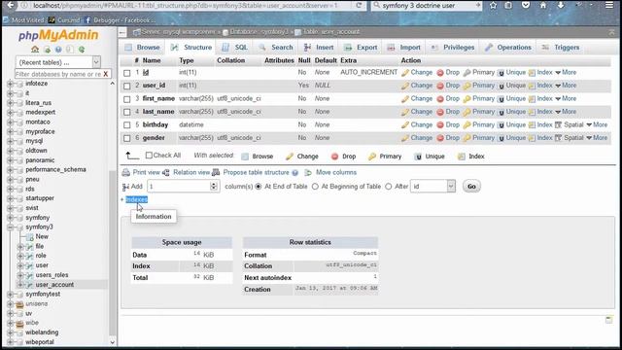622x350 pixels.
Task: Check the checkbox for last_name column
Action: (x=127, y=113)
